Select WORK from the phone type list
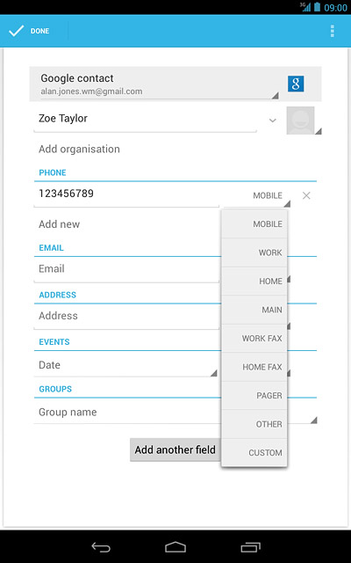Screen dimensions: 351x563 click(x=254, y=252)
